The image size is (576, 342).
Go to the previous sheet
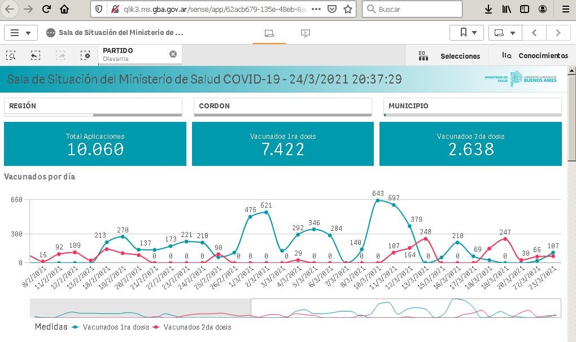pos(534,33)
